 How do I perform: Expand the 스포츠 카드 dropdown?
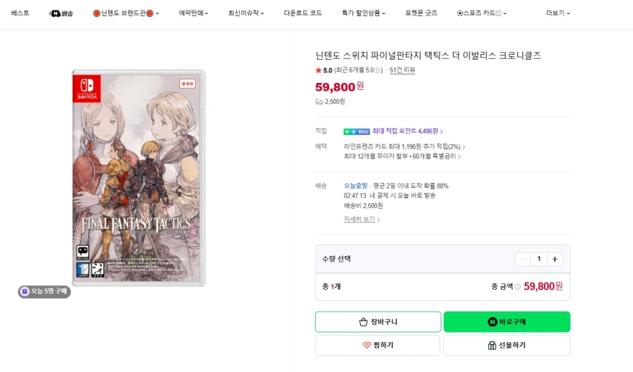482,13
